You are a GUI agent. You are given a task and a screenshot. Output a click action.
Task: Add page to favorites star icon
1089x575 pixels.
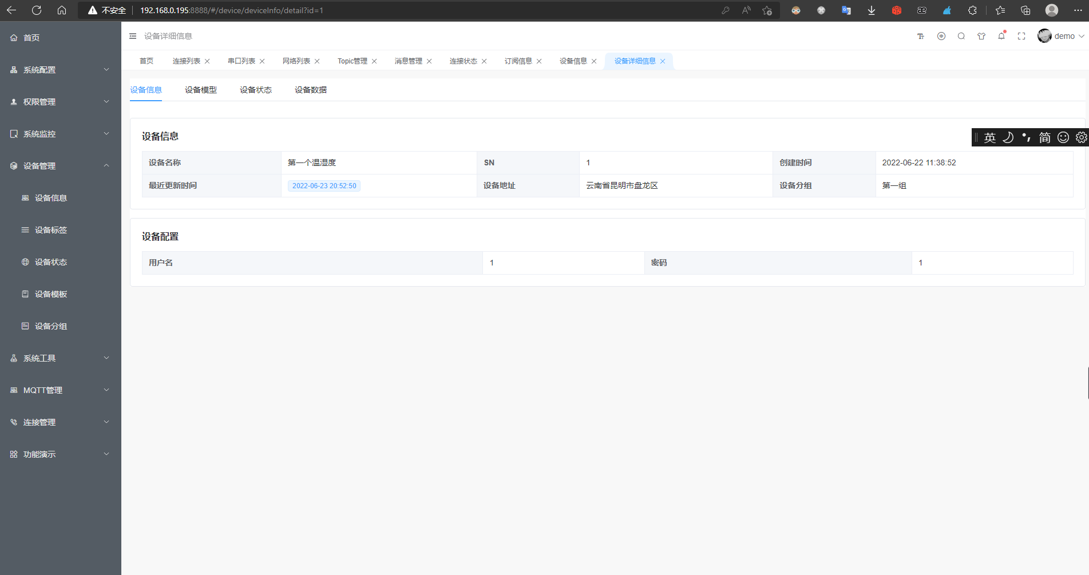pyautogui.click(x=767, y=10)
